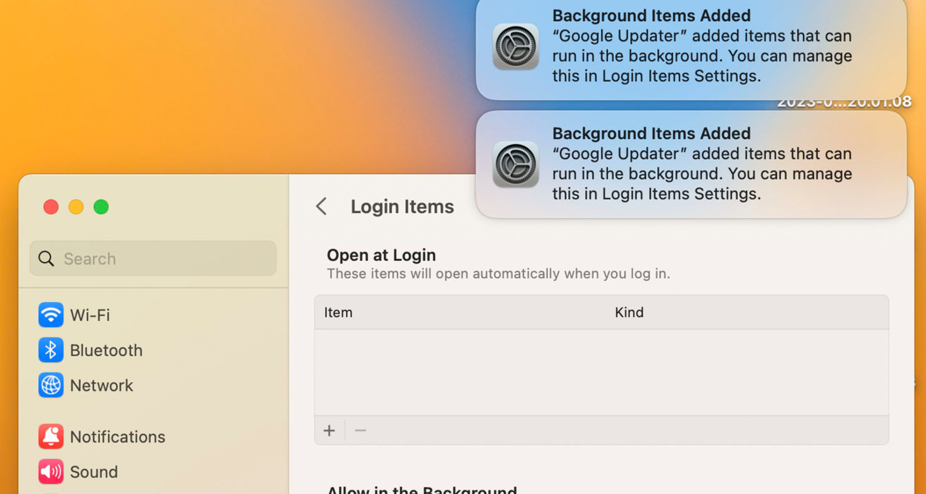Sort by the Kind column header
This screenshot has width=926, height=494.
[x=629, y=313]
